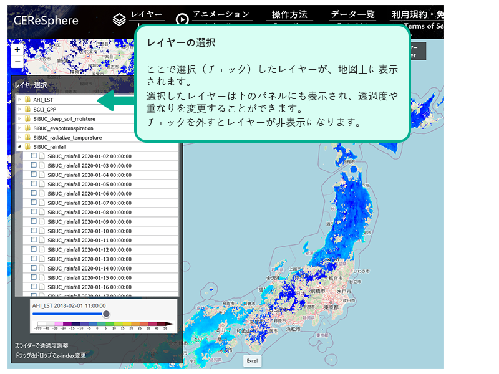This screenshot has height=374, width=499.
Task: Click the AHI_LST folder icon
Action: [27, 100]
